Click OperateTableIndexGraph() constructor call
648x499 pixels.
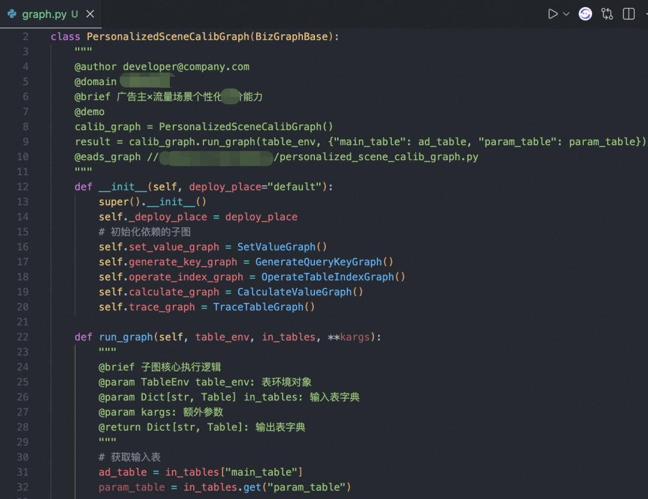(334, 277)
